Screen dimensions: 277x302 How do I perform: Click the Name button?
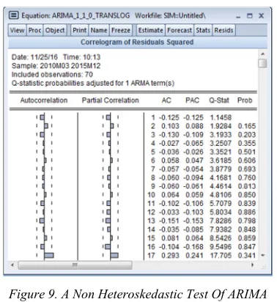pyautogui.click(x=99, y=30)
